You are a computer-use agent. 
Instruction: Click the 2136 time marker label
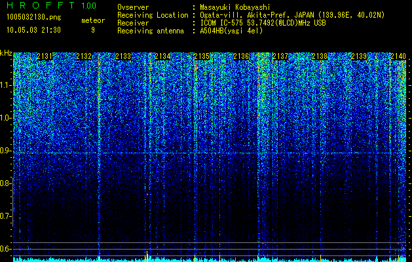coord(241,56)
